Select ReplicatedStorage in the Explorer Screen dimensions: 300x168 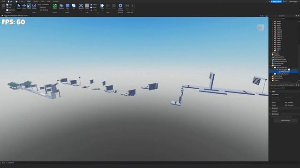click(280, 59)
